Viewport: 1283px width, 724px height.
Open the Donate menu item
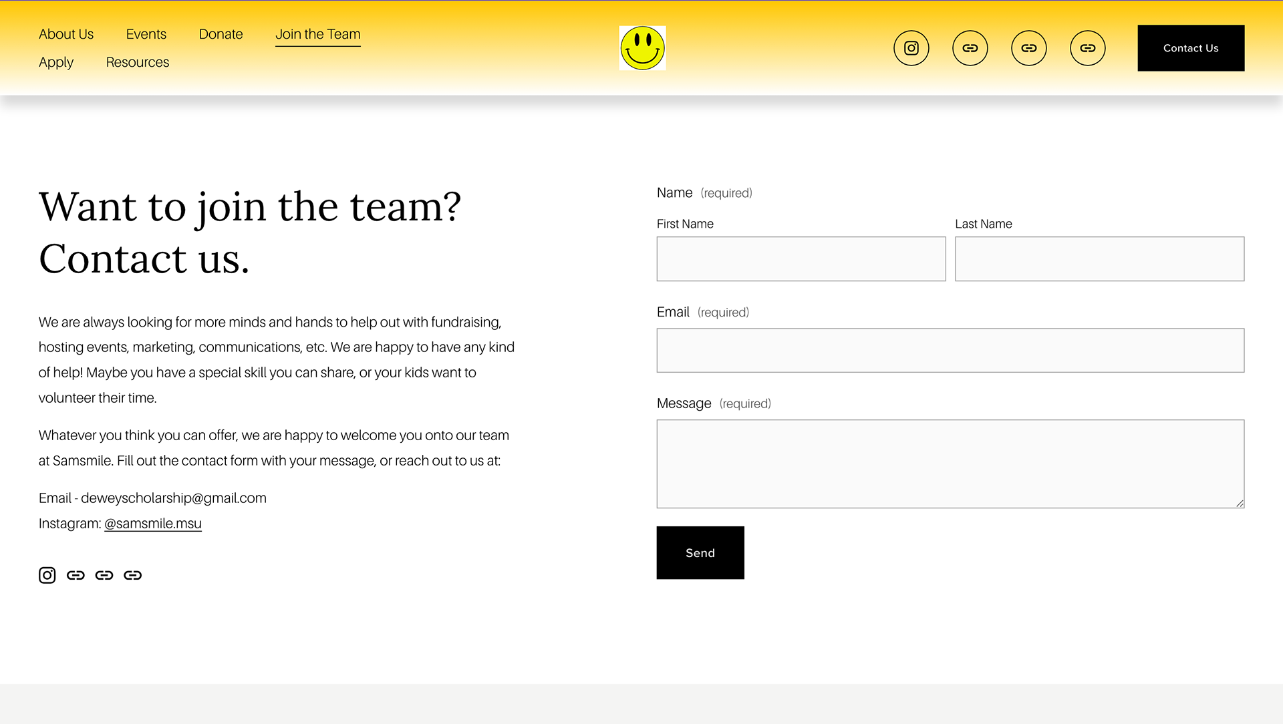click(221, 34)
